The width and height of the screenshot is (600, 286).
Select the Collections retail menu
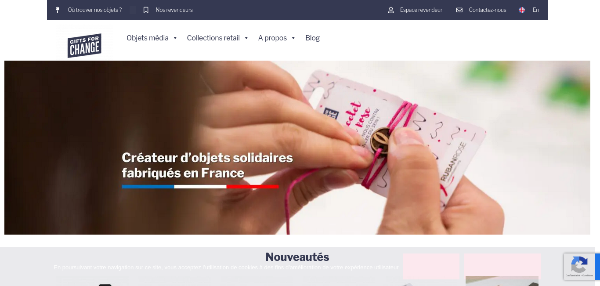(x=213, y=38)
